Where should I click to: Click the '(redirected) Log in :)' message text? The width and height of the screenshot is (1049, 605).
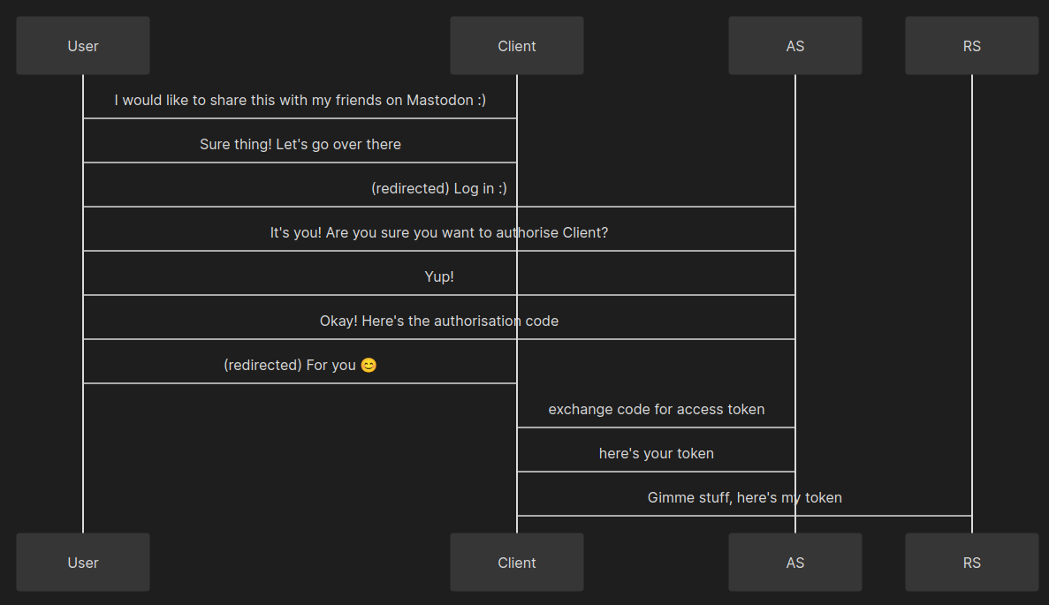point(439,189)
